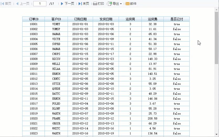Click the printer (打印) icon

pyautogui.click(x=95, y=4)
